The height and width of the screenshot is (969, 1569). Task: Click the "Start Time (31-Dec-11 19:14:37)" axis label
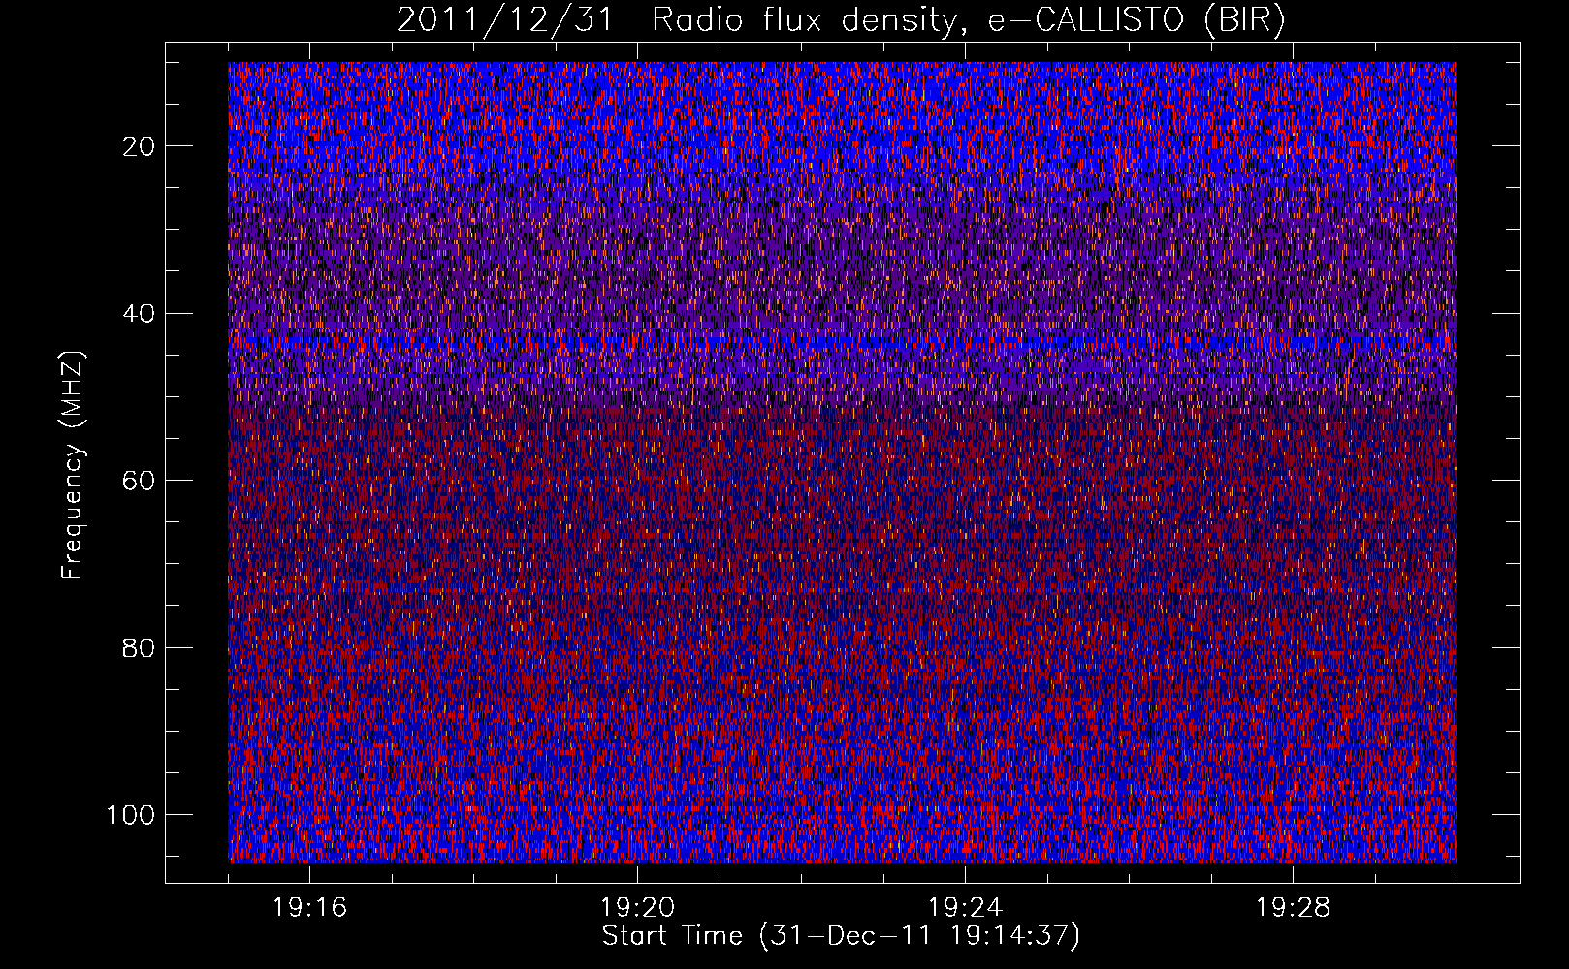841,936
